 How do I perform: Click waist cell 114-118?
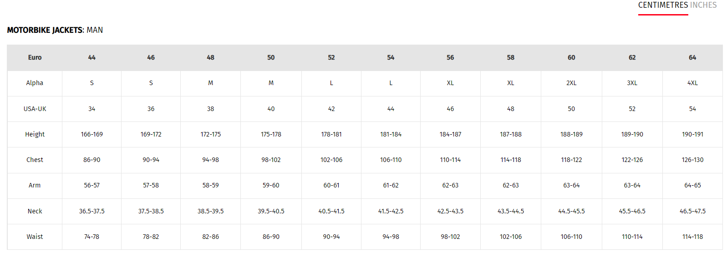692,237
